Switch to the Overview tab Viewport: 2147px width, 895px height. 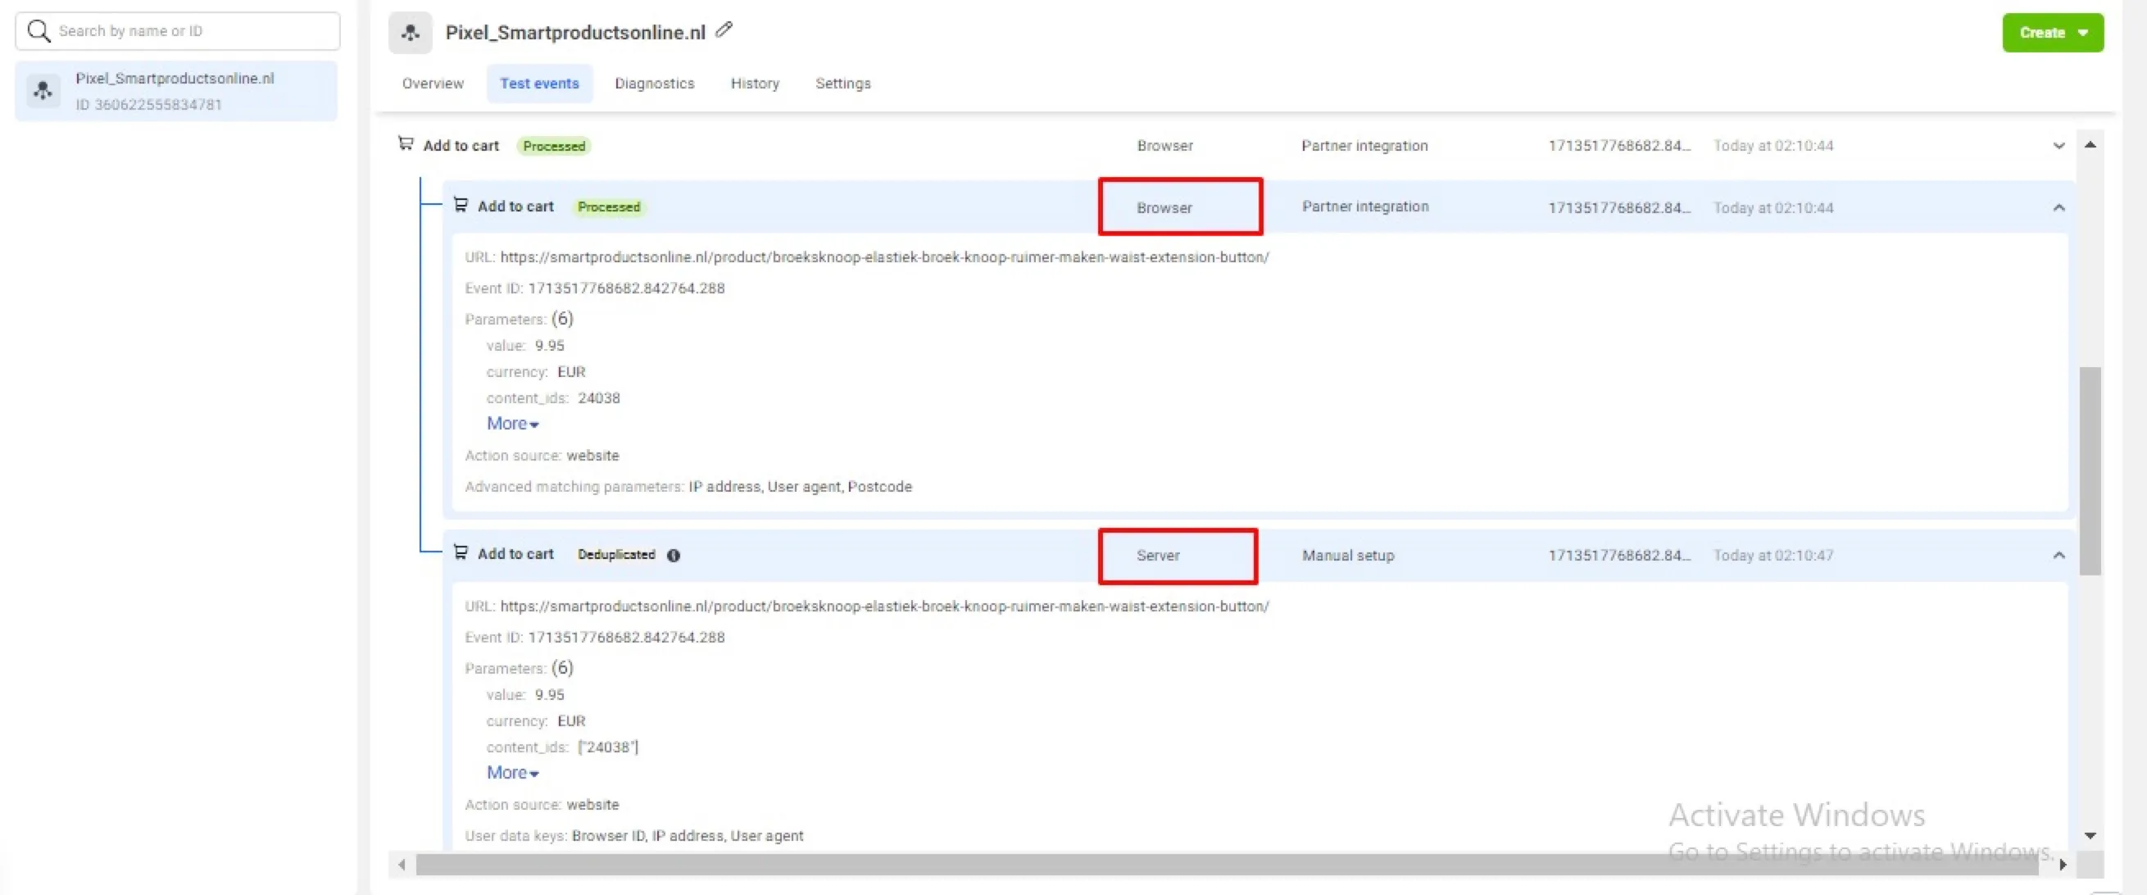433,84
